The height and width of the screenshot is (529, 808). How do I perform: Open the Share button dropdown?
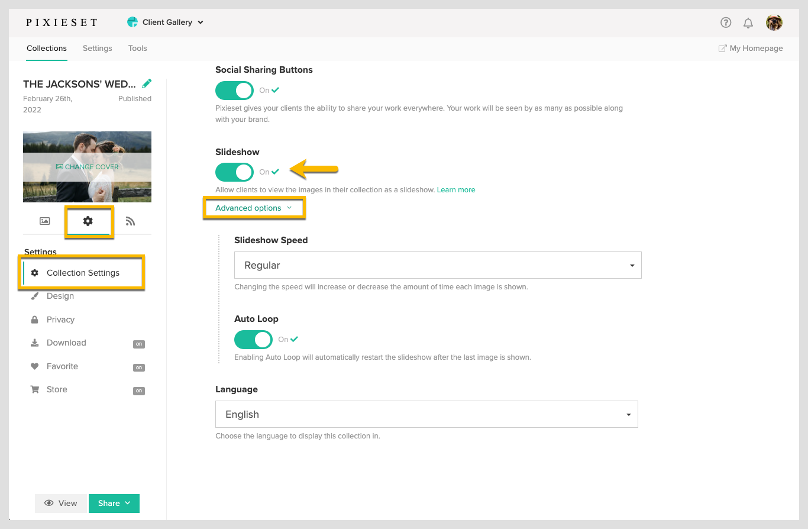(x=114, y=504)
